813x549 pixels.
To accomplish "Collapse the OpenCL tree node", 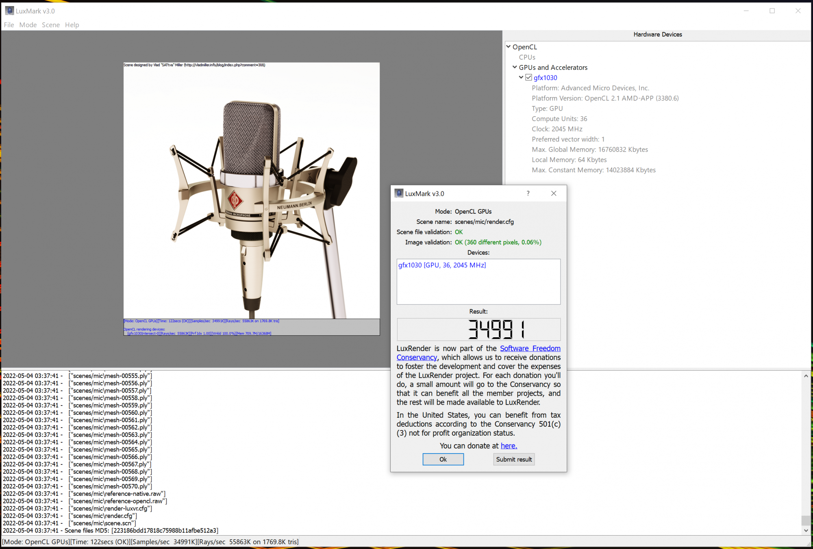I will click(x=508, y=47).
